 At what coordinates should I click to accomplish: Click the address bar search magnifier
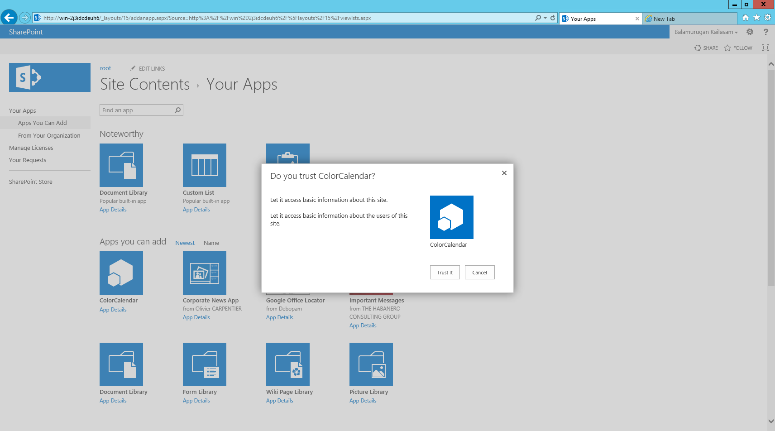(x=538, y=18)
